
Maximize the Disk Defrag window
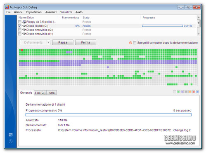(189, 7)
